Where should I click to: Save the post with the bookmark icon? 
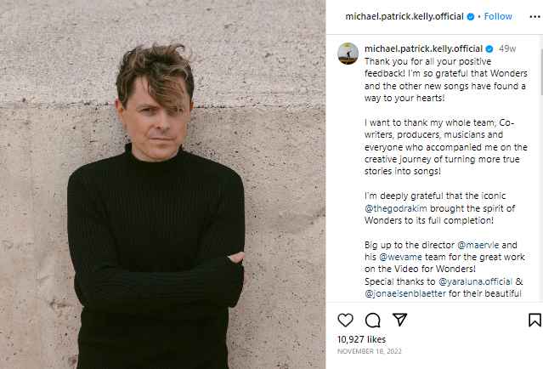(x=534, y=320)
